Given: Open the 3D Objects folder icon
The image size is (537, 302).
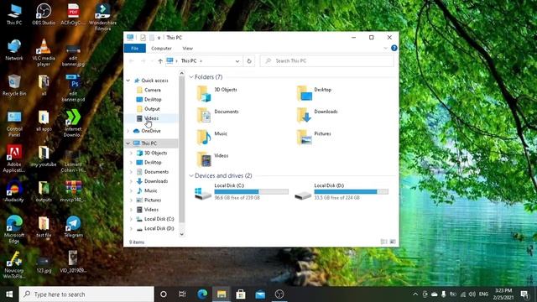Looking at the screenshot, I should pyautogui.click(x=204, y=93).
